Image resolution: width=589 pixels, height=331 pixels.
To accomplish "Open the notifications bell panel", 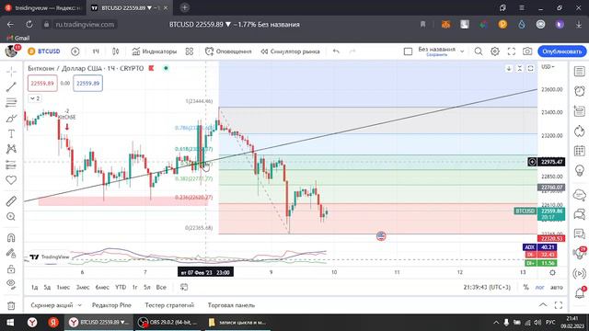I will (580, 292).
